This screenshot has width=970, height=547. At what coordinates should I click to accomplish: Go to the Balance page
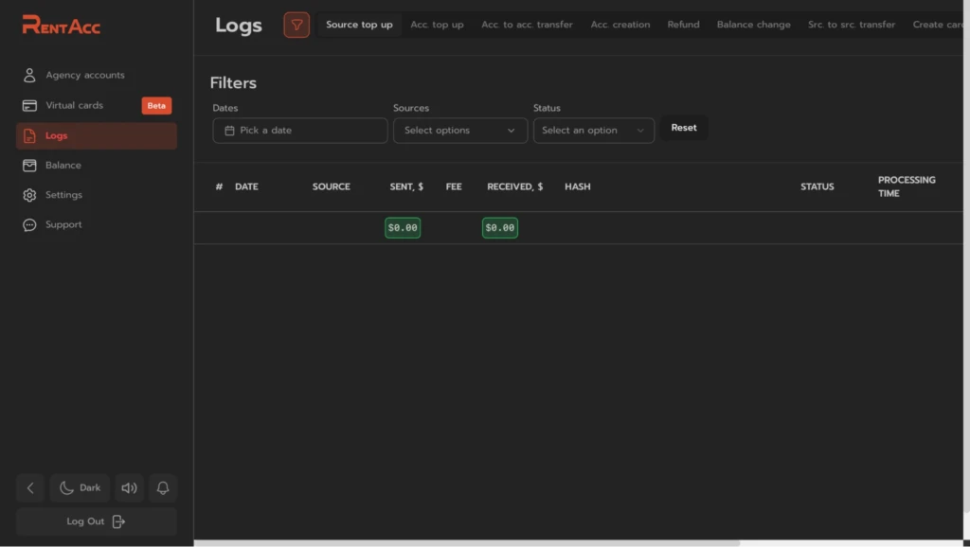pos(97,165)
